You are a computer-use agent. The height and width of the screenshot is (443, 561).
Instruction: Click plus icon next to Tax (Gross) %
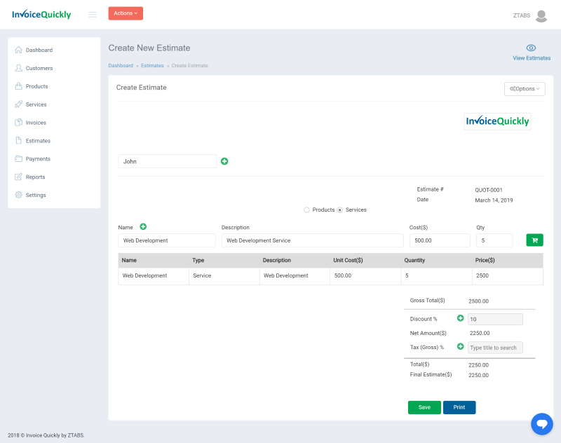(x=461, y=347)
